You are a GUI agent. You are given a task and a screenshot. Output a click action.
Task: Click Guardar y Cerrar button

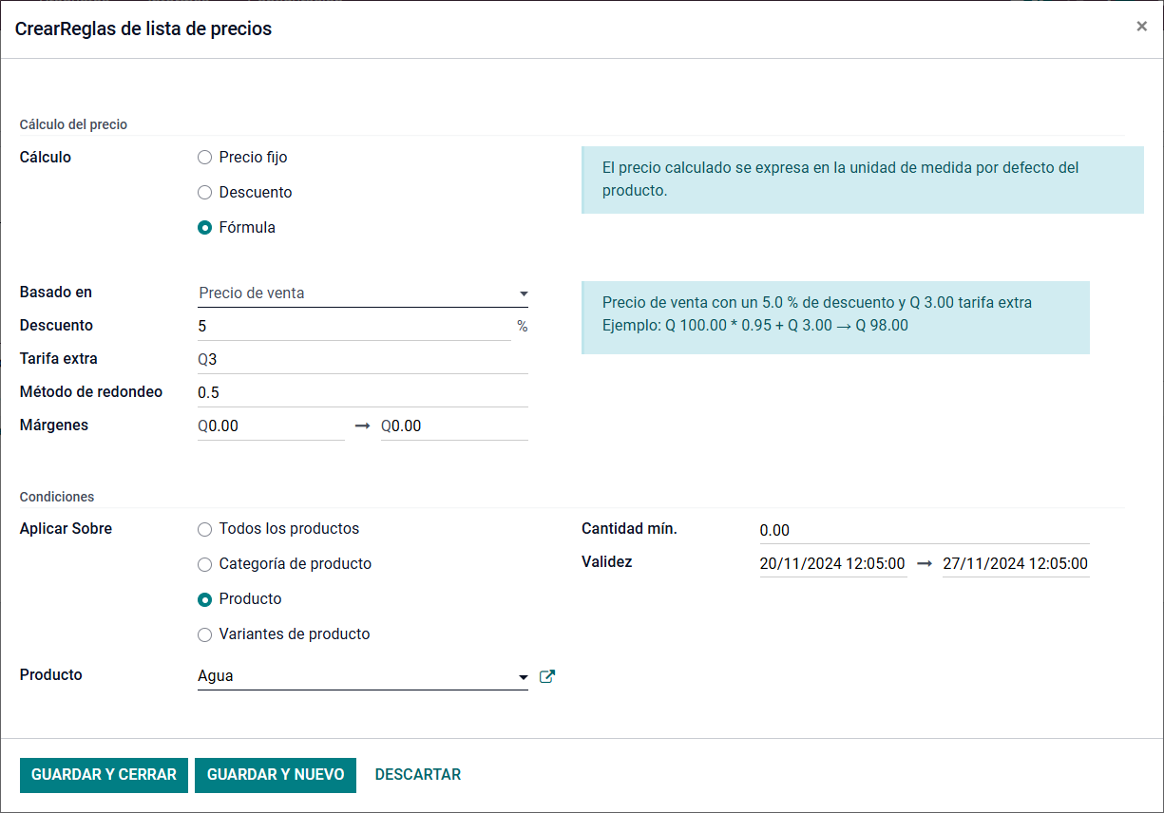104,775
